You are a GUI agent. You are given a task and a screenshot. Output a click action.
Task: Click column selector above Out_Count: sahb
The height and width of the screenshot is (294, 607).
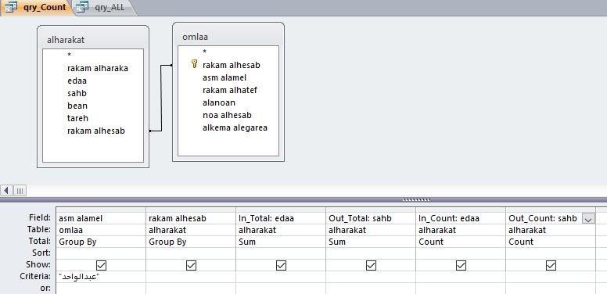[x=551, y=210]
